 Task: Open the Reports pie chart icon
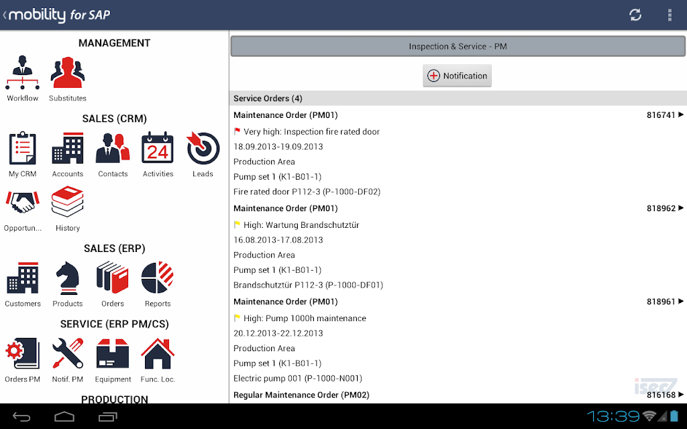pyautogui.click(x=158, y=278)
